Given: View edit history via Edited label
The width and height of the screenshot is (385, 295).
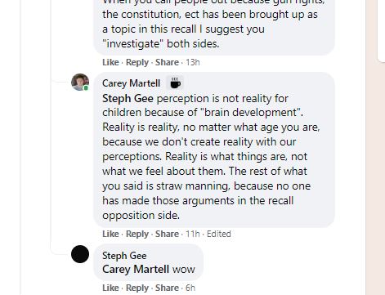Looking at the screenshot, I should (x=219, y=234).
